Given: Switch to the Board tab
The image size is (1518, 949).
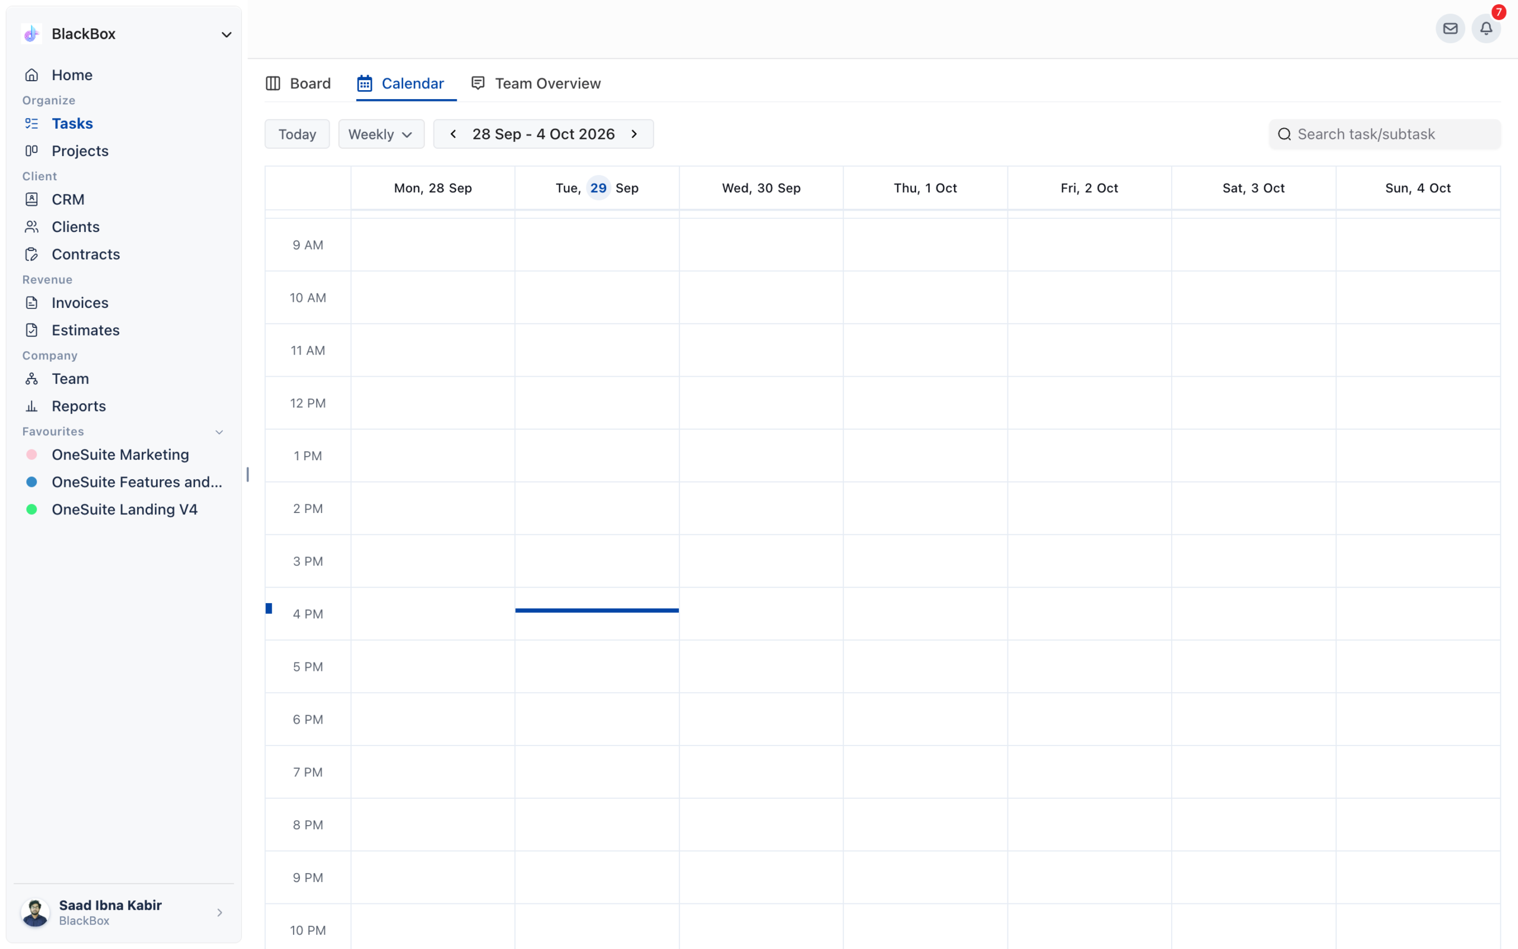Looking at the screenshot, I should coord(298,84).
